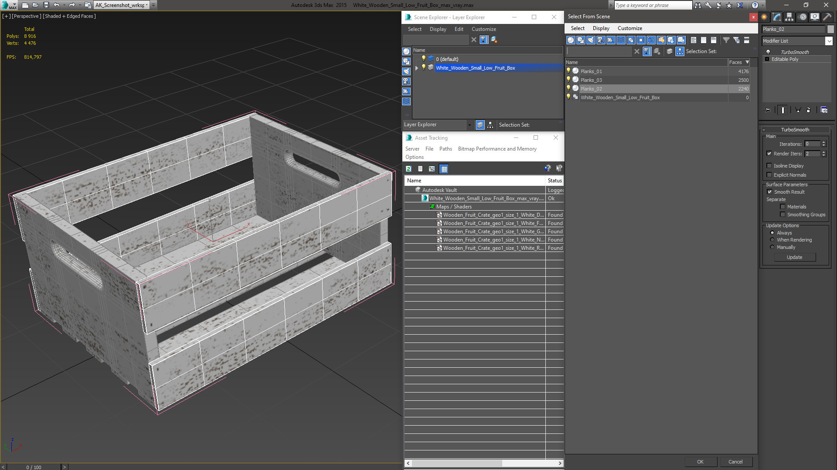This screenshot has height=470, width=837.
Task: Open the Layer Explorer dropdown arrow
Action: (470, 125)
